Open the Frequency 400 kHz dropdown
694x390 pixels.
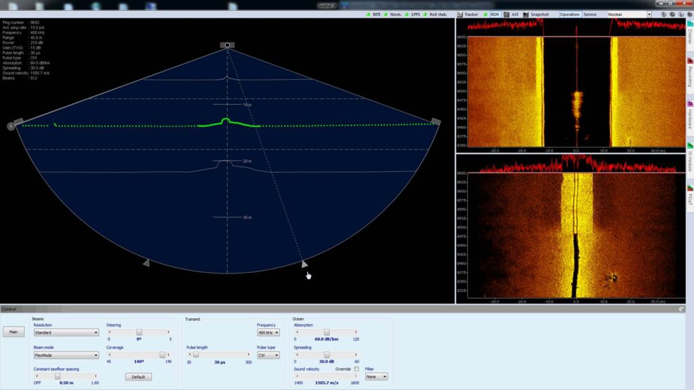tap(268, 332)
